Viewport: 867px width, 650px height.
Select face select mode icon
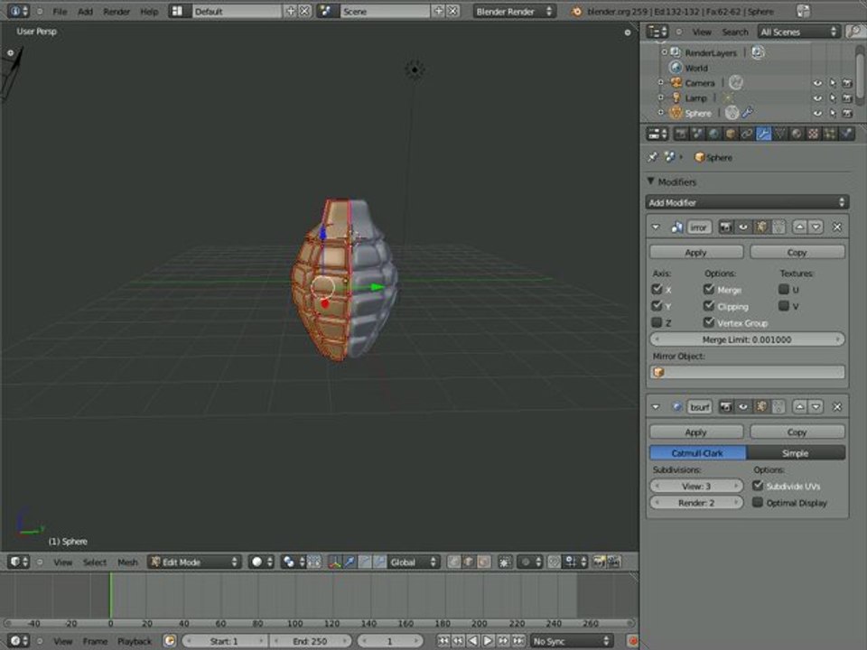pos(484,562)
